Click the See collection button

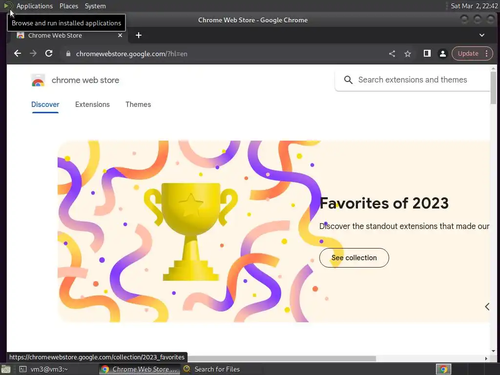(354, 258)
